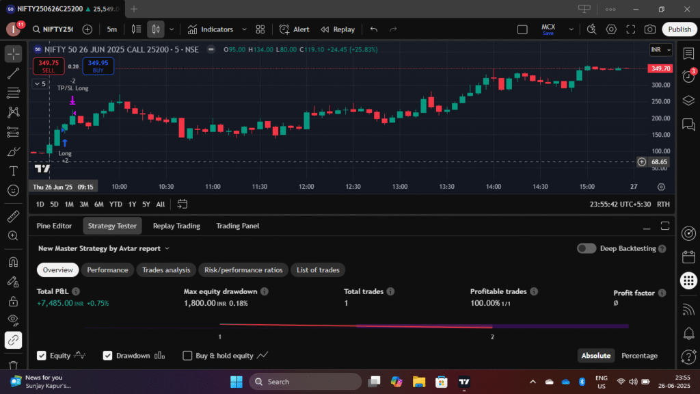Open chart settings hexagon in the top toolbar

pos(611,29)
